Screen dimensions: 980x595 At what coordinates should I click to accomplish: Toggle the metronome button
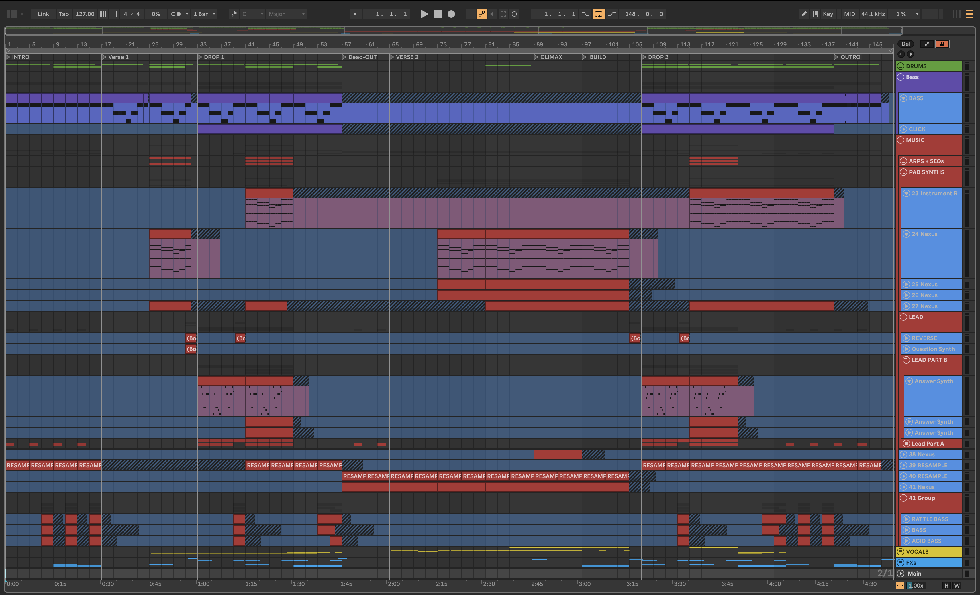(x=176, y=14)
